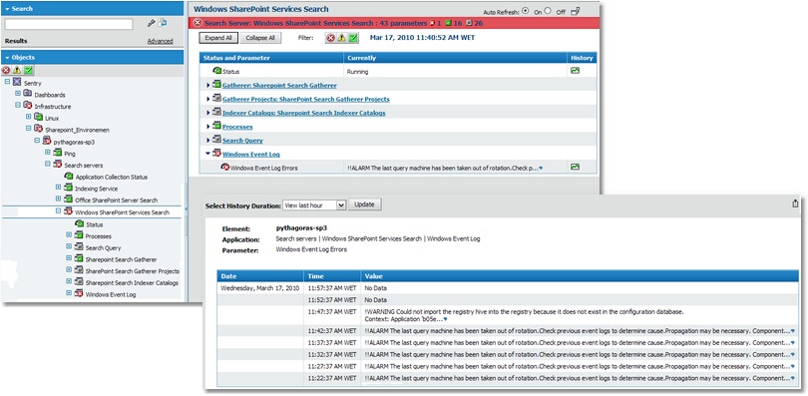Image resolution: width=808 pixels, height=396 pixels.
Task: Click the Update button
Action: pyautogui.click(x=365, y=204)
